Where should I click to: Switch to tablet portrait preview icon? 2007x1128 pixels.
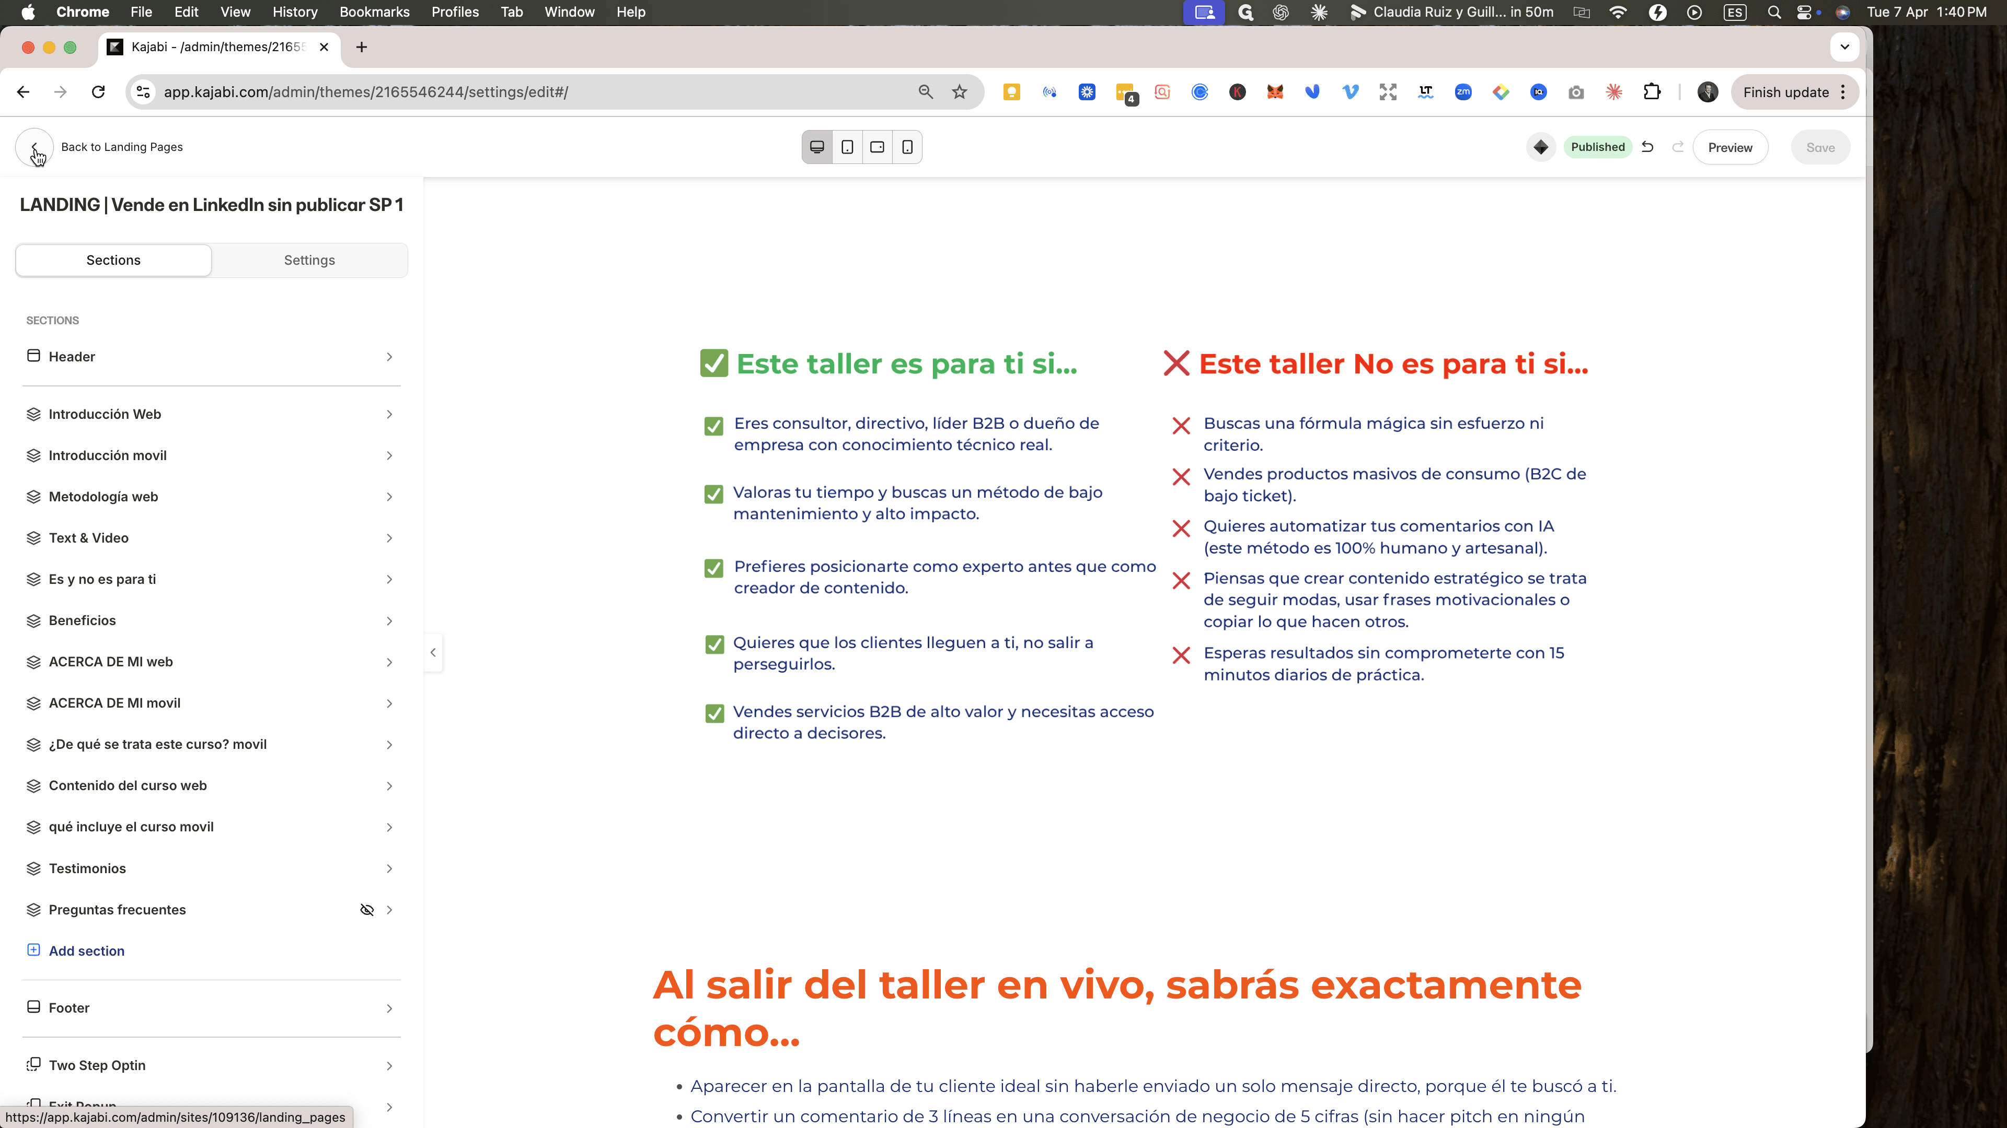(847, 147)
